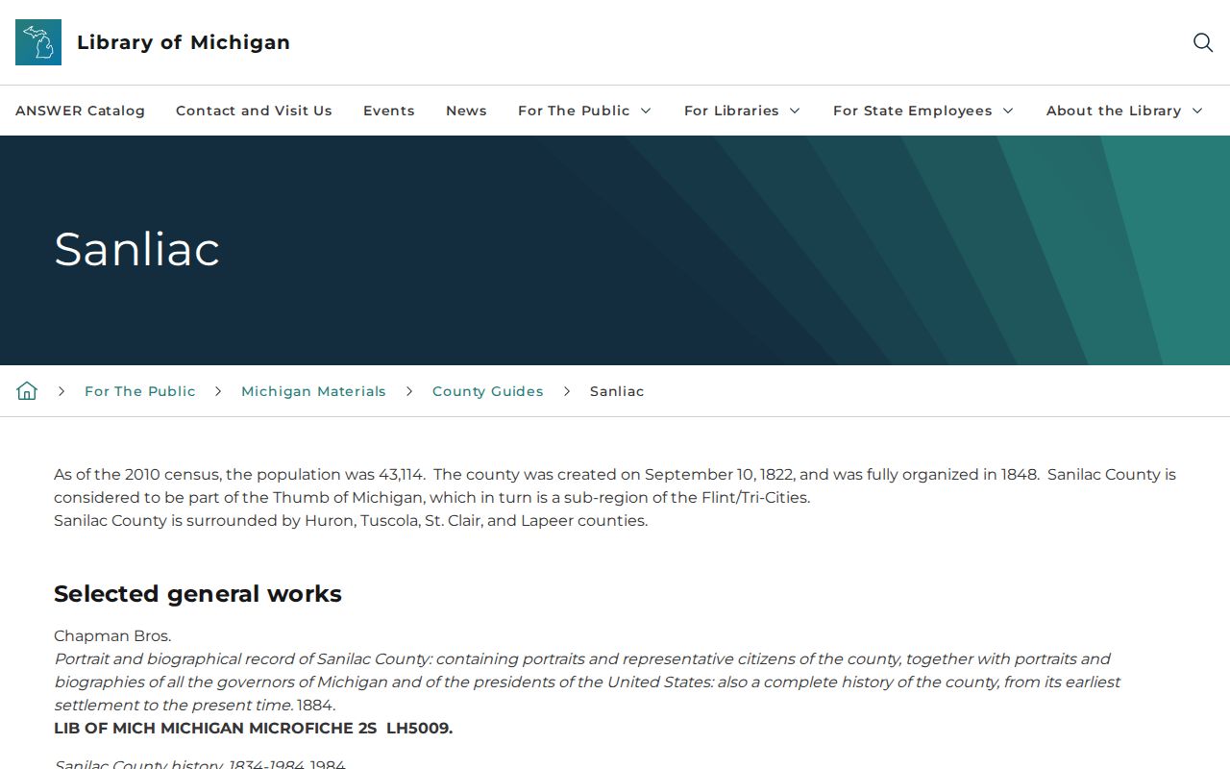Click the Sanliac breadcrumb text
The height and width of the screenshot is (769, 1230).
[617, 391]
